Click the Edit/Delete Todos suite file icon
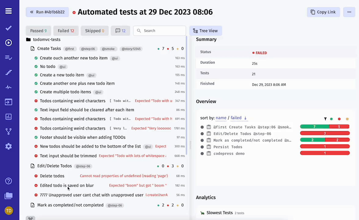Screen dimensions: 359x220 point(32,166)
